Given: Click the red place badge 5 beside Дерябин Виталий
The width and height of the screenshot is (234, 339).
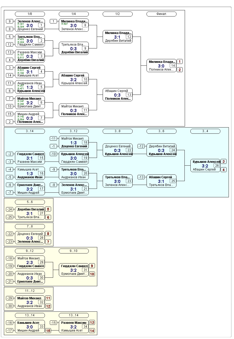Looking at the screenshot, I should pyautogui.click(x=48, y=209).
